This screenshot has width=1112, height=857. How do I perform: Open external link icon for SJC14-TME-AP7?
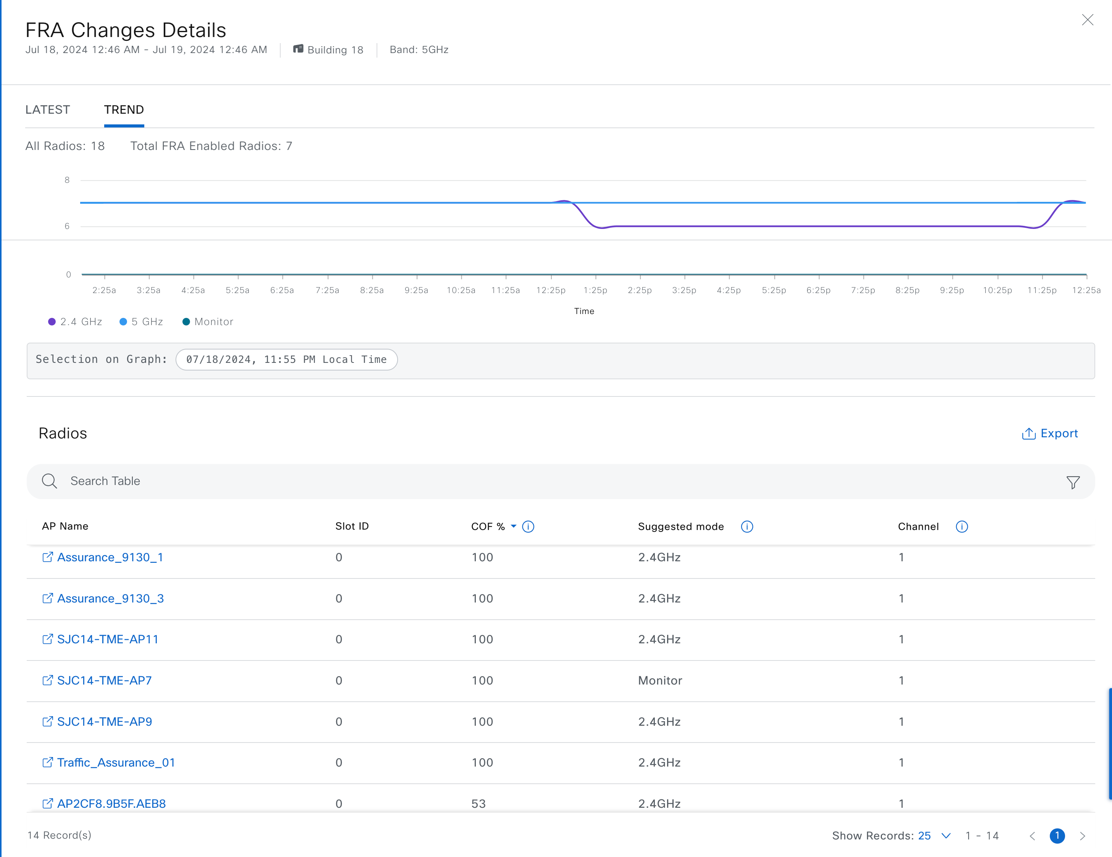tap(47, 680)
